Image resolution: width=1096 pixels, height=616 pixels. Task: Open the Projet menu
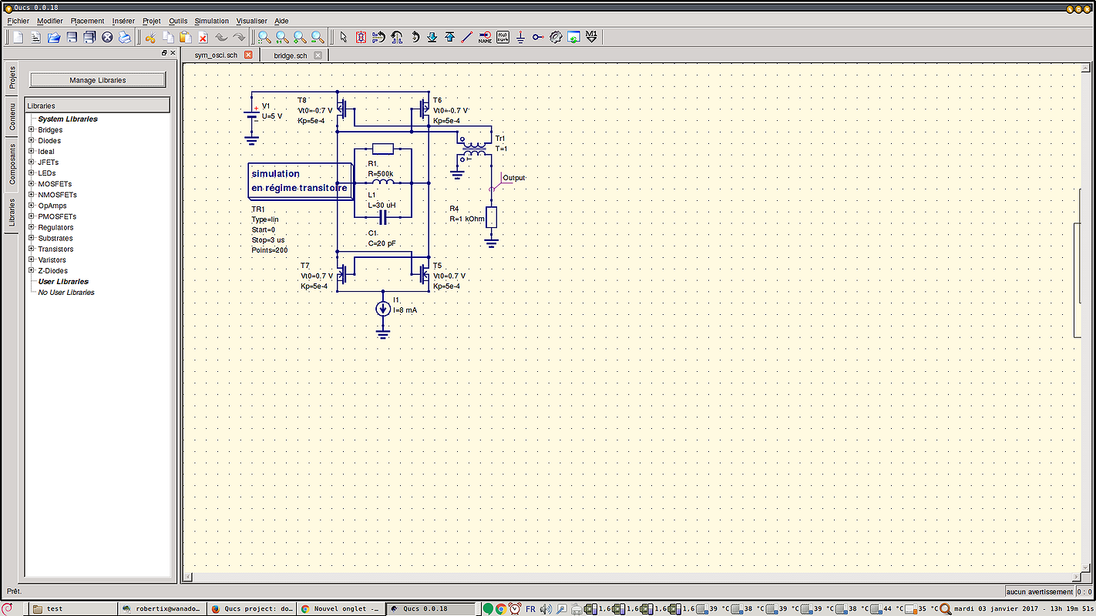coord(152,21)
